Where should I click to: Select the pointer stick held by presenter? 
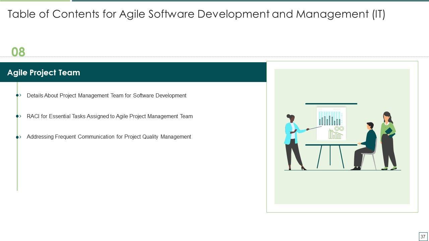coord(315,128)
